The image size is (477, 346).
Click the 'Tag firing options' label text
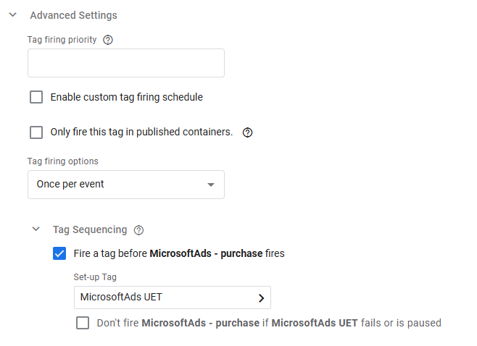(62, 161)
